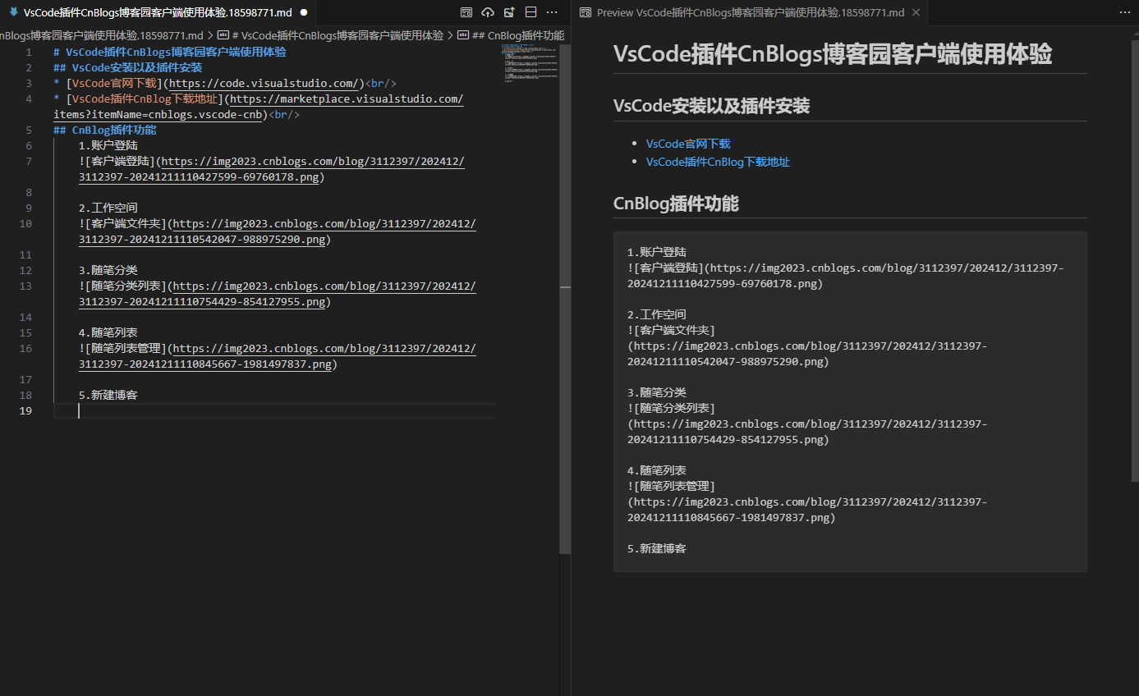Open preview to the side icon
This screenshot has height=696, width=1139.
coord(466,12)
